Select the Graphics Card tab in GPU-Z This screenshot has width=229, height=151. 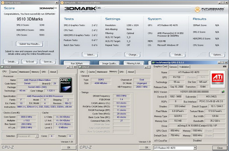(x=160, y=67)
